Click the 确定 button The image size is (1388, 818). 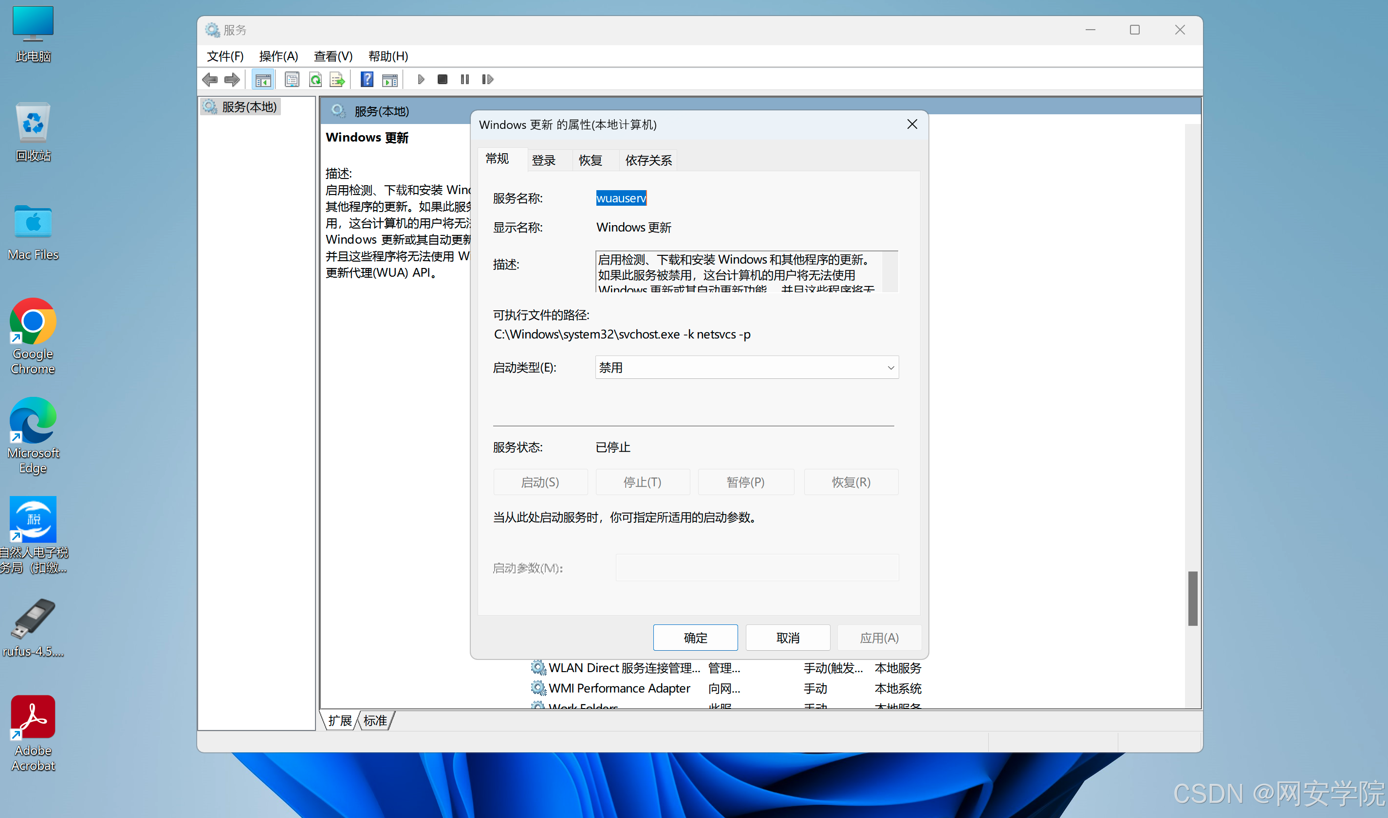[x=695, y=638]
